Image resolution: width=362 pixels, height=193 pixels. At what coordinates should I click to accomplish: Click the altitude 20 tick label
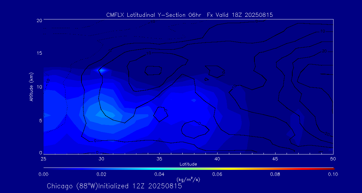click(39, 20)
